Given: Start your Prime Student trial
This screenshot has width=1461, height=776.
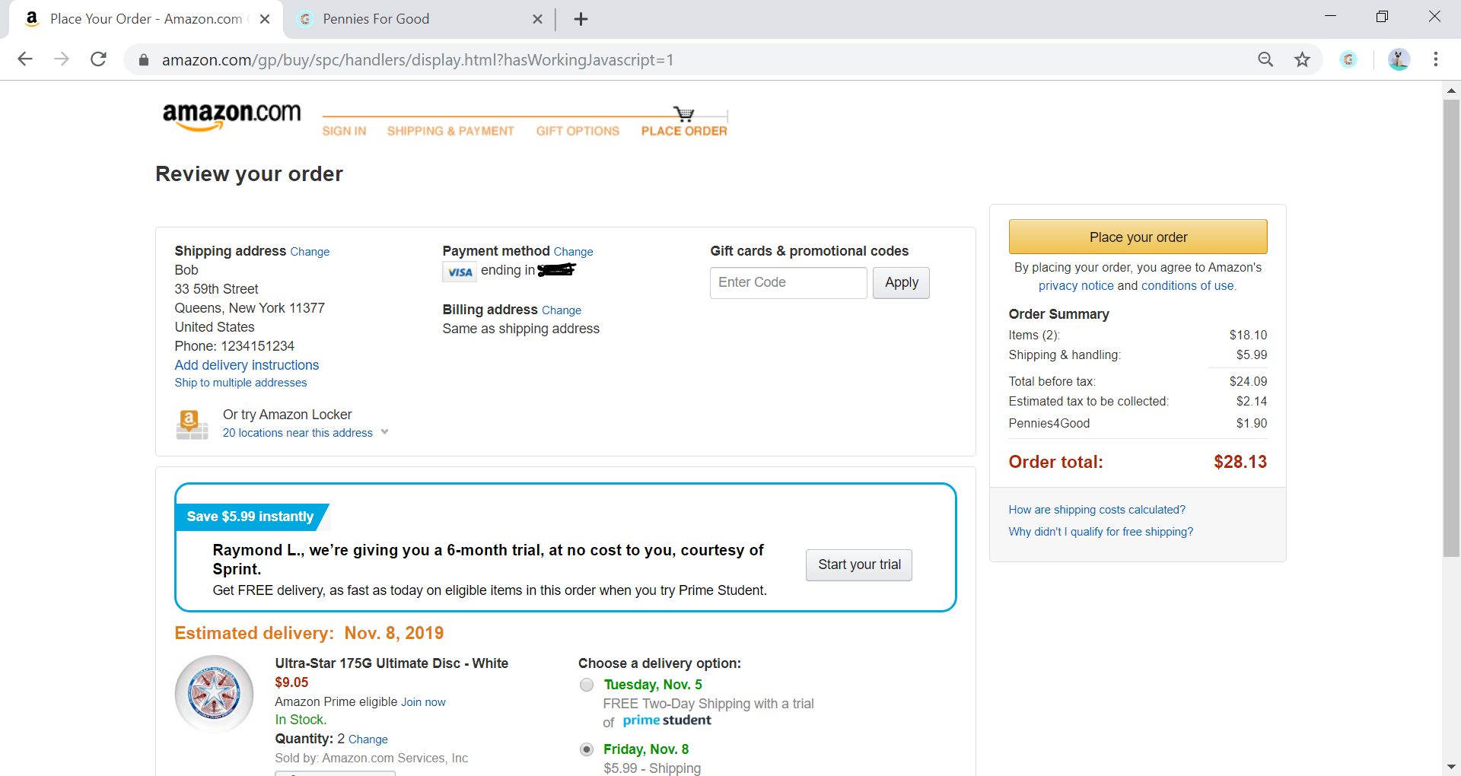Looking at the screenshot, I should [859, 565].
